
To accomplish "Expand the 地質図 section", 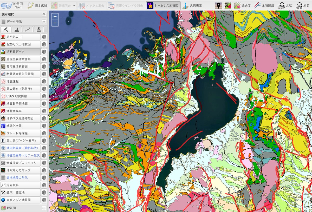I will pos(44,208).
